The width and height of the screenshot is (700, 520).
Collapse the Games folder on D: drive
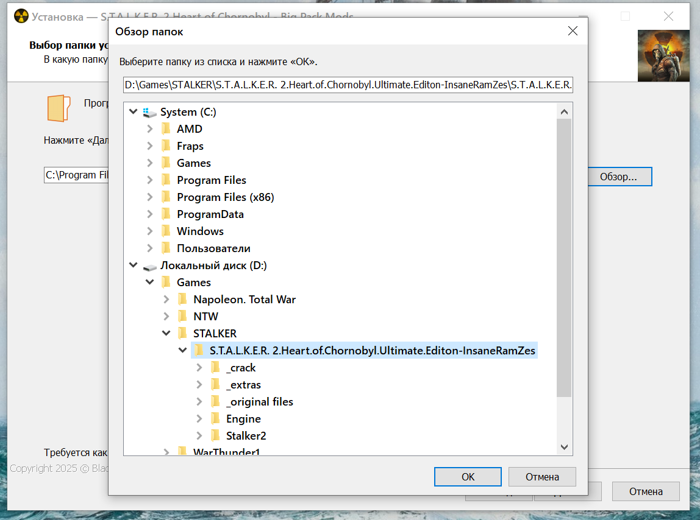pos(150,282)
